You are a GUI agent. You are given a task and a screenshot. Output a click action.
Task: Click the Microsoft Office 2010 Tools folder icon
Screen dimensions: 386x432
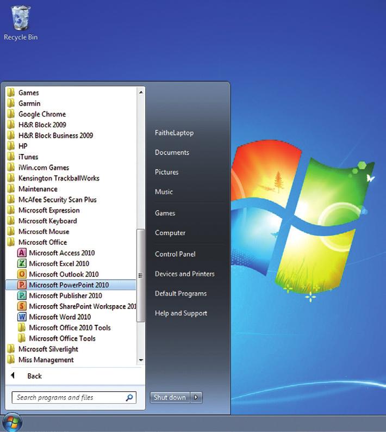click(x=22, y=328)
